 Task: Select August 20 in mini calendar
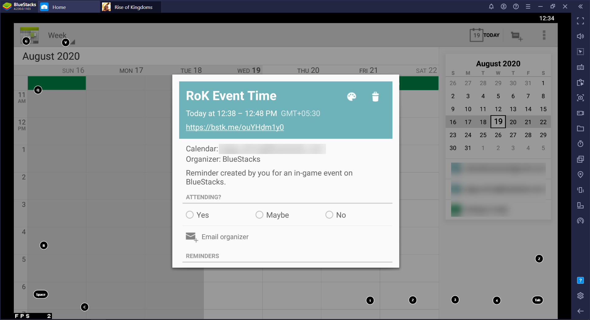(x=513, y=122)
